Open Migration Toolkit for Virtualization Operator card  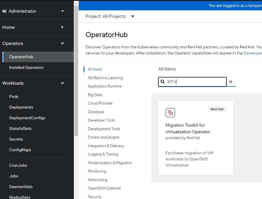196,138
